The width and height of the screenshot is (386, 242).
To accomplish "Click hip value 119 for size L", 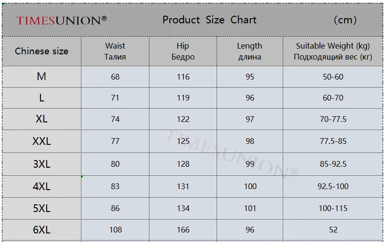I will [x=183, y=98].
